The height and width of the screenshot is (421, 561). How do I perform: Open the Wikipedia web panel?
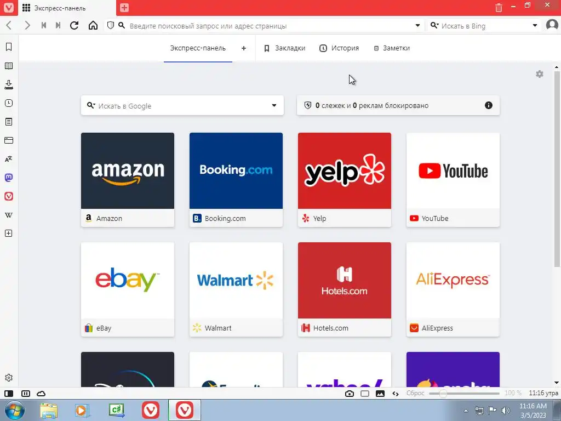click(9, 215)
